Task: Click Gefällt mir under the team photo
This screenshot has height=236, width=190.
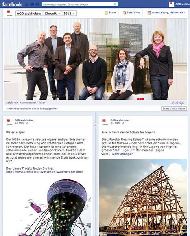Action: tap(12, 103)
